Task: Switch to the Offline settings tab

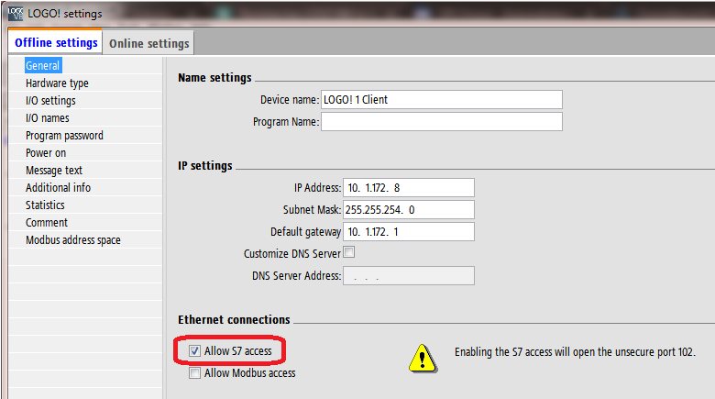Action: click(x=56, y=42)
